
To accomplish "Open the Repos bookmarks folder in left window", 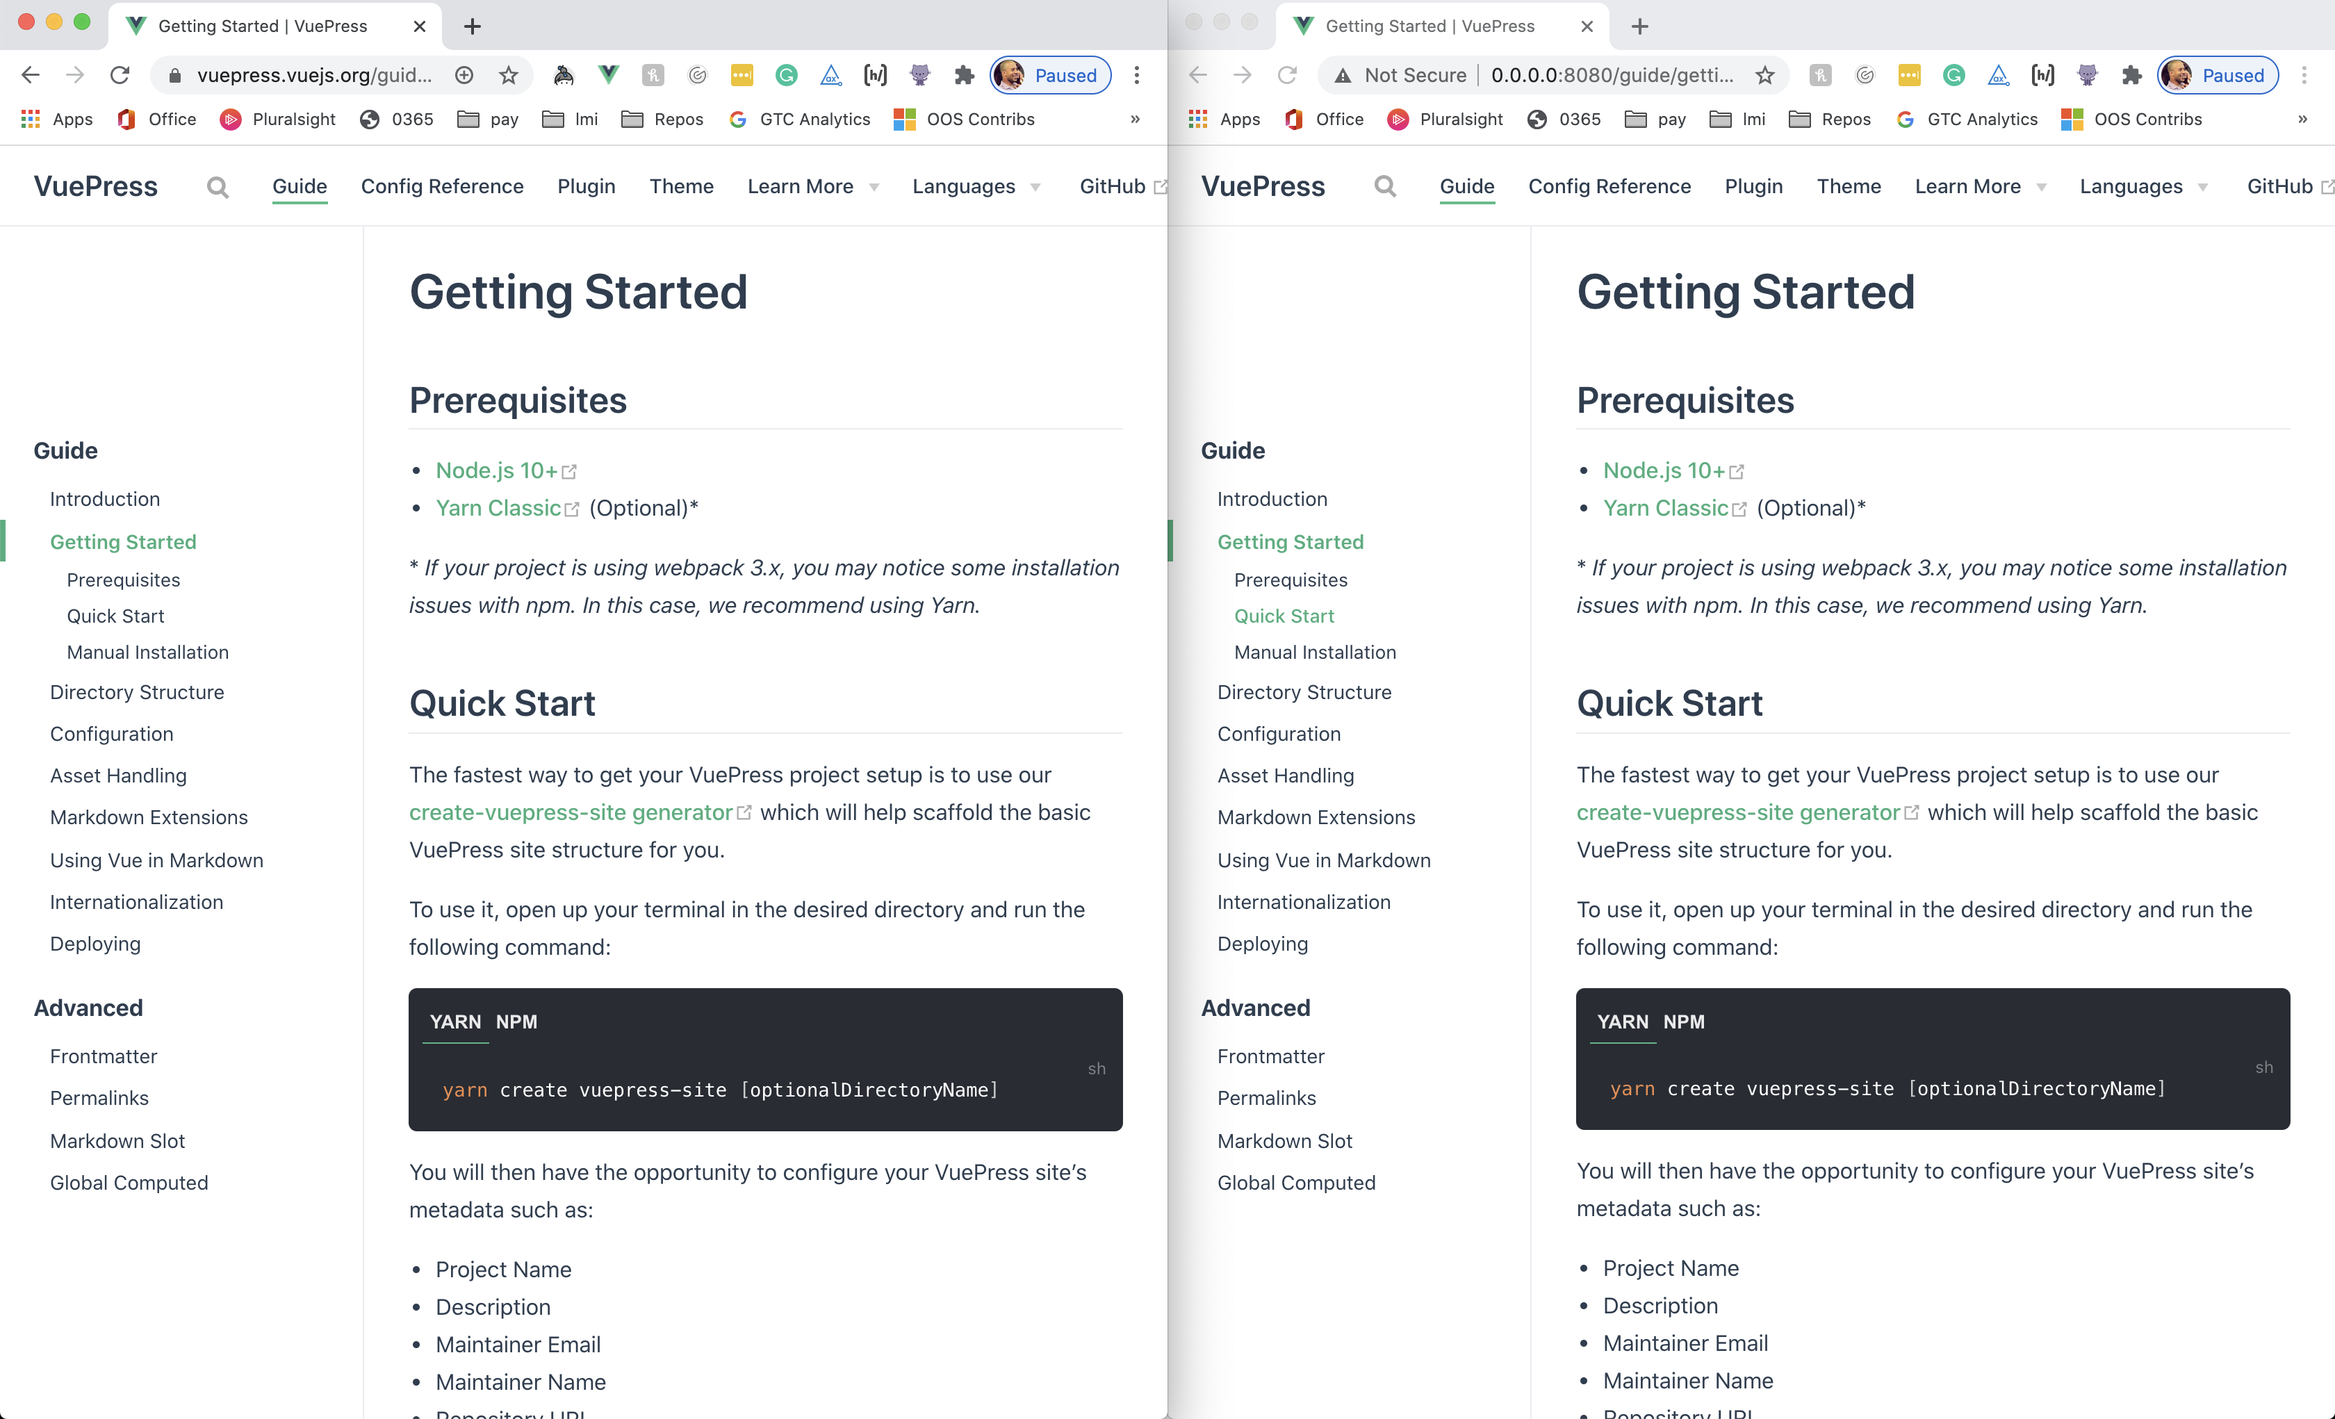I will click(662, 120).
